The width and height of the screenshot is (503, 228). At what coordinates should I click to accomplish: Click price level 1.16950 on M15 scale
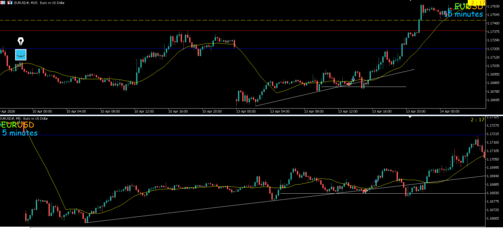[x=494, y=75]
